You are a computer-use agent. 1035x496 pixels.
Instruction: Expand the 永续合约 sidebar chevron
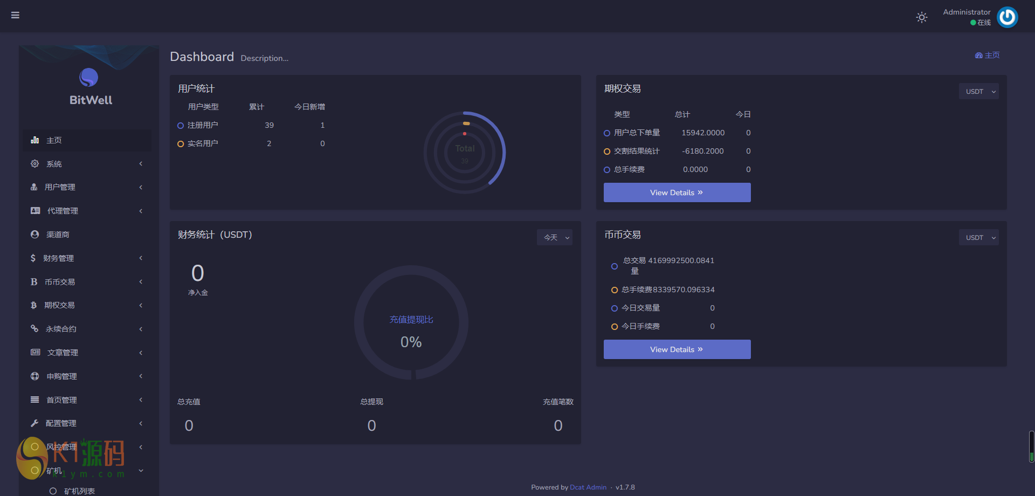pos(141,329)
